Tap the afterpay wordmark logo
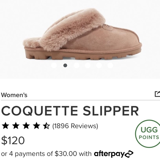The height and width of the screenshot is (160, 160). (109, 154)
